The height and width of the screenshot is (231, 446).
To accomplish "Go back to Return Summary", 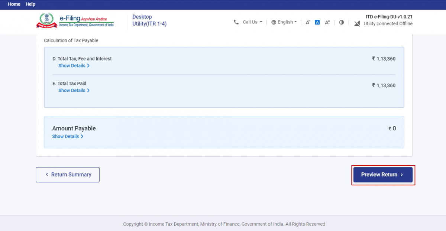I will [67, 175].
